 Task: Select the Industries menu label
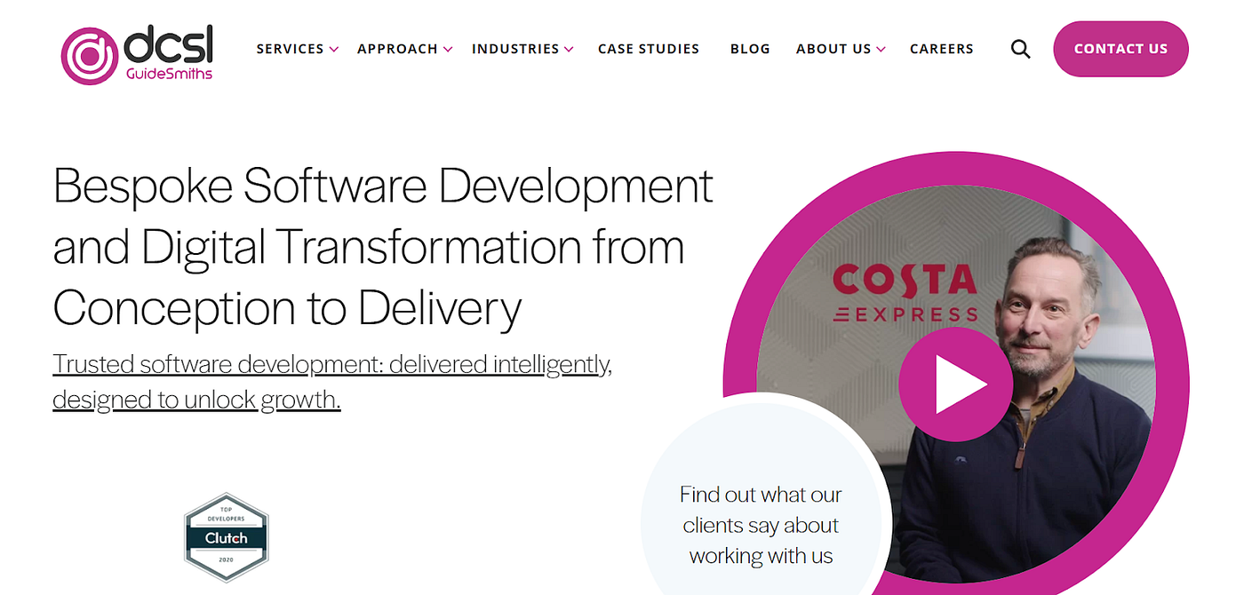515,49
